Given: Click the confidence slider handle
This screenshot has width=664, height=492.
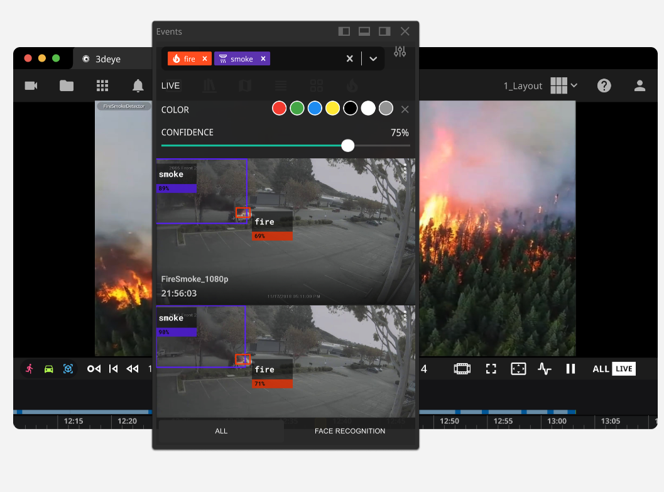Looking at the screenshot, I should [x=347, y=145].
